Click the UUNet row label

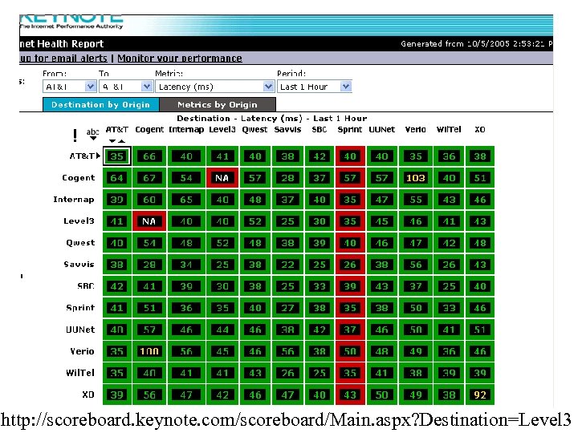click(x=80, y=330)
